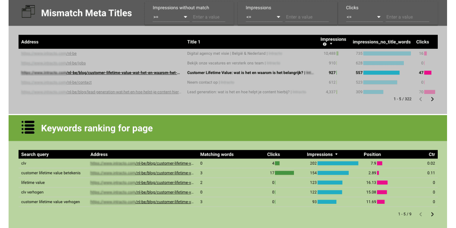Select the 'Neem contact op' title cell
The height and width of the screenshot is (228, 456).
click(x=211, y=83)
